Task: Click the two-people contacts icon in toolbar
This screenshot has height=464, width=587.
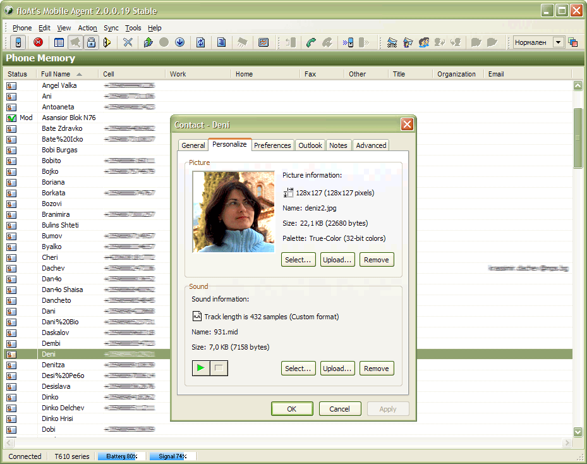Action: pos(423,42)
